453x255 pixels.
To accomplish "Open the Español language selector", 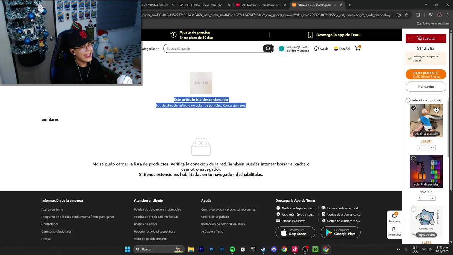I will [x=342, y=49].
